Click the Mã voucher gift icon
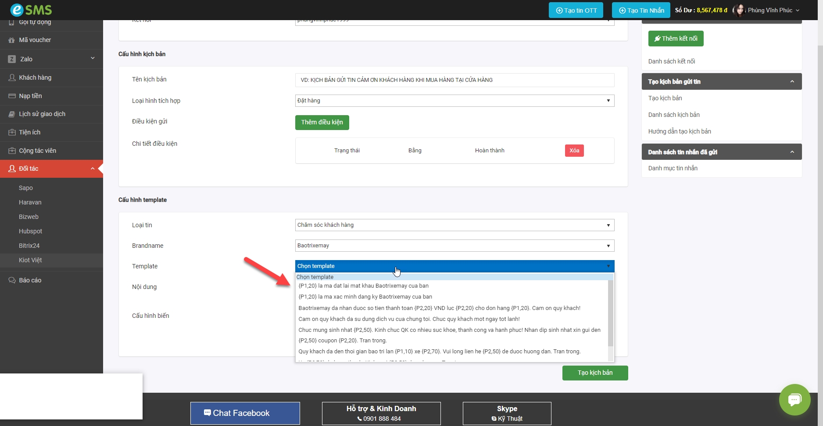The image size is (823, 426). pyautogui.click(x=12, y=40)
